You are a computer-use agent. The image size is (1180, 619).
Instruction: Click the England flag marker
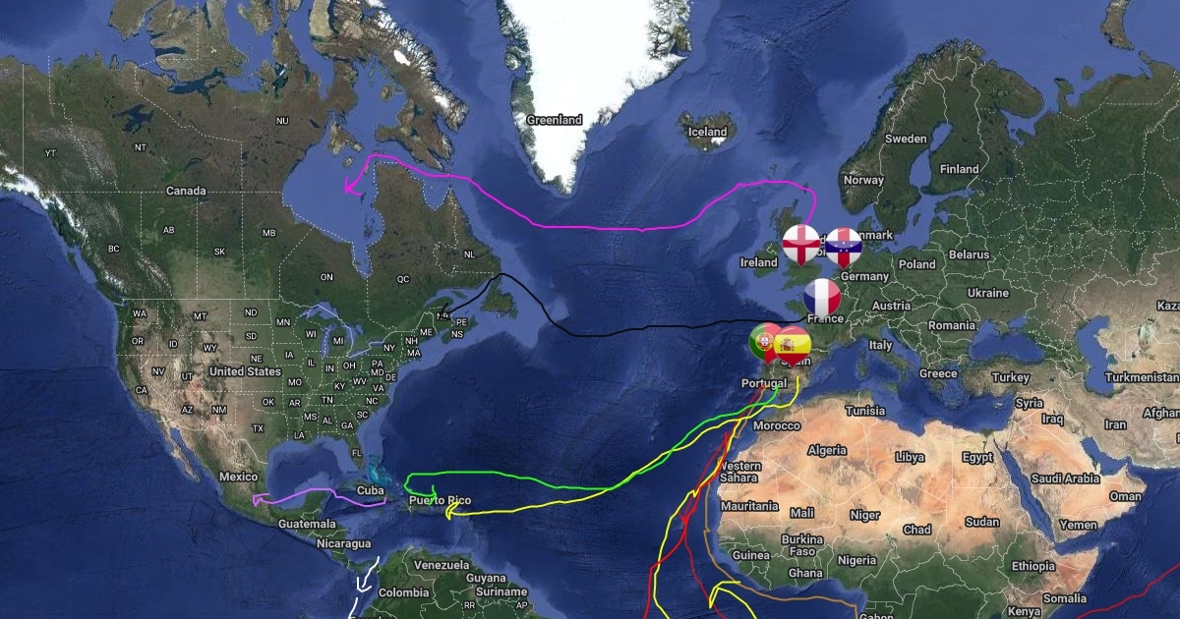[800, 244]
